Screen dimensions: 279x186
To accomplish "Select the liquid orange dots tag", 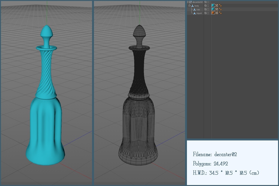I will point(220,13).
